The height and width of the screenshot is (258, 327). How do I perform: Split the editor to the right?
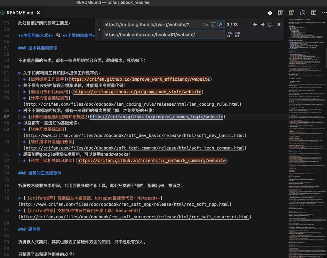[314, 13]
